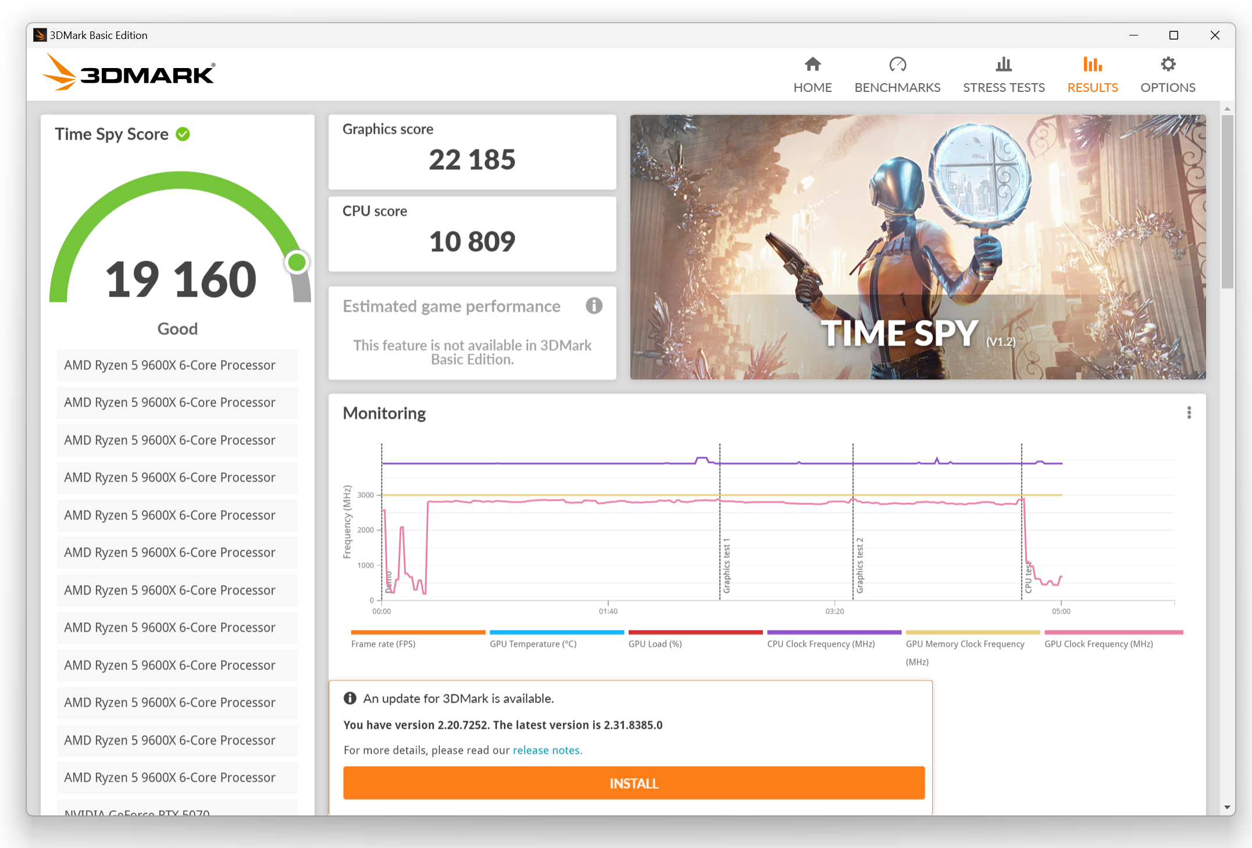The height and width of the screenshot is (848, 1252).
Task: Click the Home house icon
Action: pyautogui.click(x=812, y=64)
